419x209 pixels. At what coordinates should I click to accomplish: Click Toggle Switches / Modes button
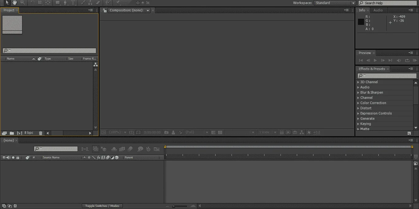tap(102, 206)
